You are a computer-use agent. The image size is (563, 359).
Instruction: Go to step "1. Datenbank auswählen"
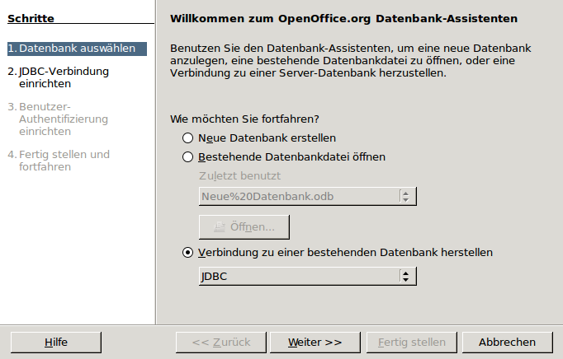point(77,49)
